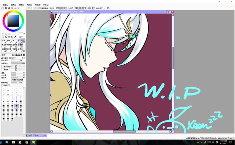
Task: Swap foreground and background colors arrow
Action: pyautogui.click(x=24, y=34)
